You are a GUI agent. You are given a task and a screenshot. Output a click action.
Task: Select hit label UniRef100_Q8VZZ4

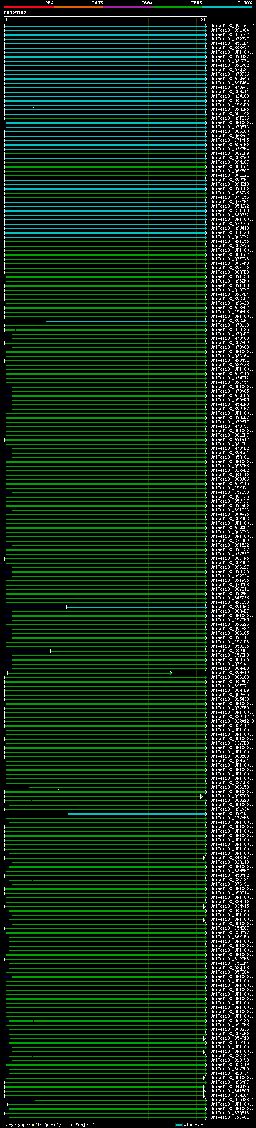pos(230,61)
